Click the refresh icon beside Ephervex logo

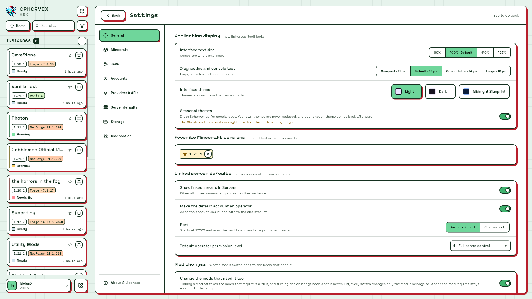click(x=82, y=11)
